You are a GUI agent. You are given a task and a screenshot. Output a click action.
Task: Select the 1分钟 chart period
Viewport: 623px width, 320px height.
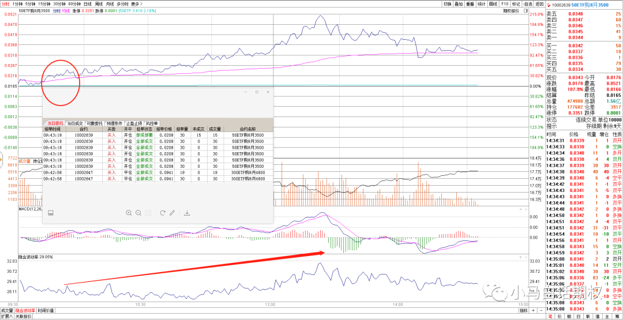[18, 3]
